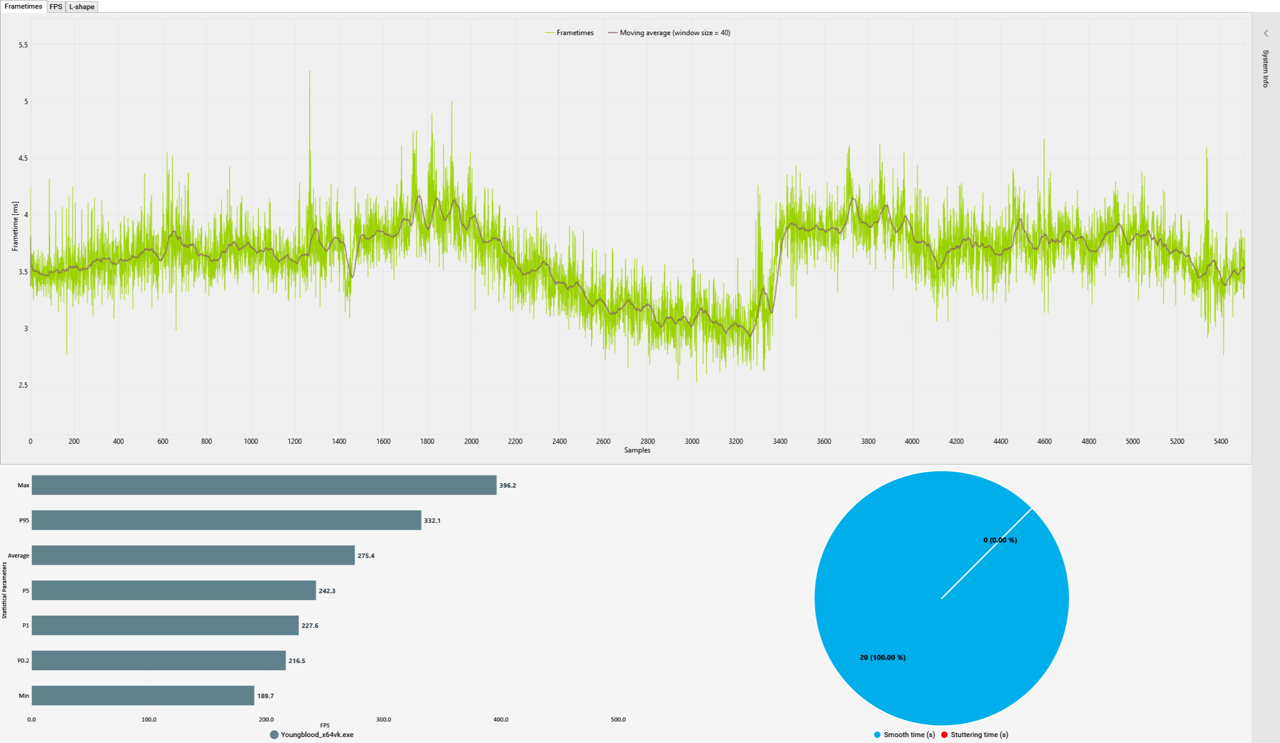Click the Youngblood_x64vk.exe legend circle icon
1280x743 pixels.
[x=274, y=734]
